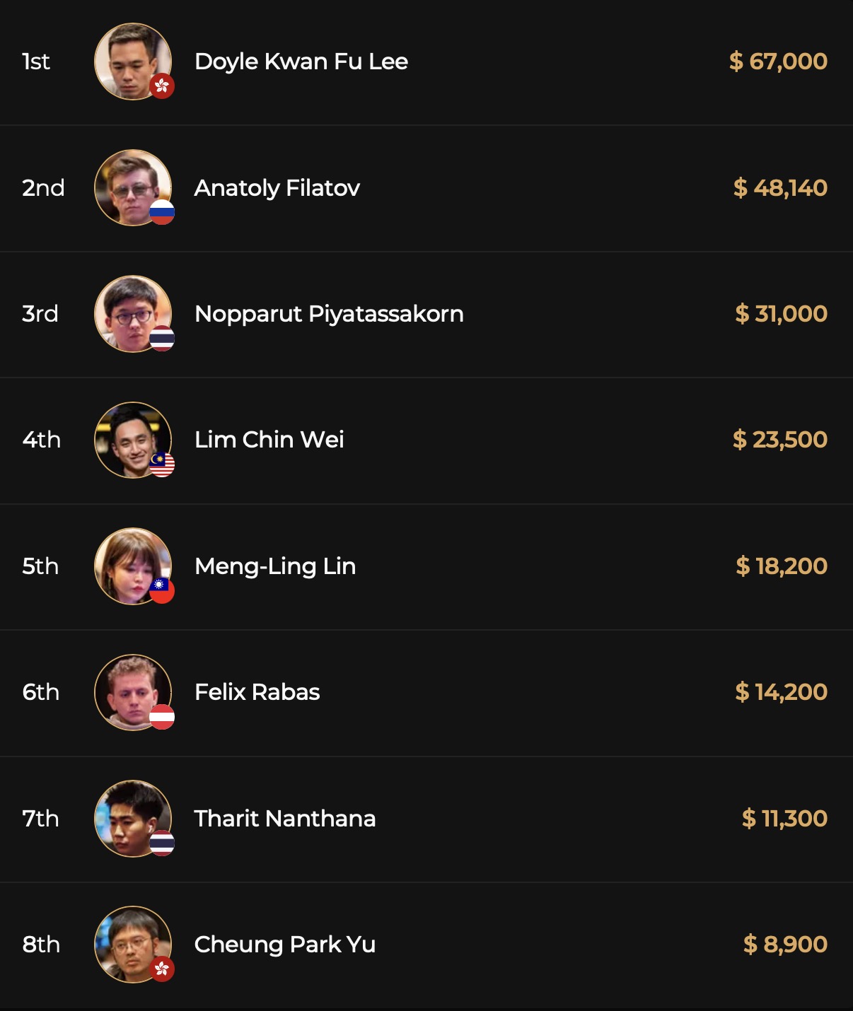The width and height of the screenshot is (853, 1011).
Task: Select the Austrian flag badge beside Felix Rabas
Action: click(x=162, y=717)
